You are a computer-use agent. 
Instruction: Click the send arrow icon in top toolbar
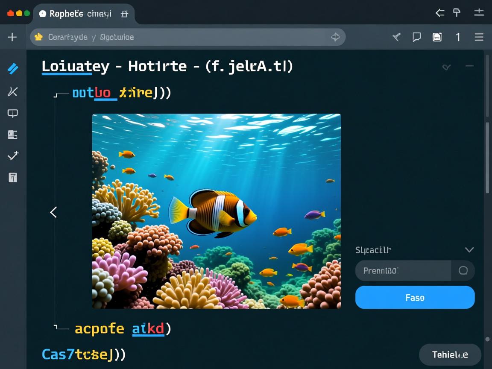(x=396, y=37)
